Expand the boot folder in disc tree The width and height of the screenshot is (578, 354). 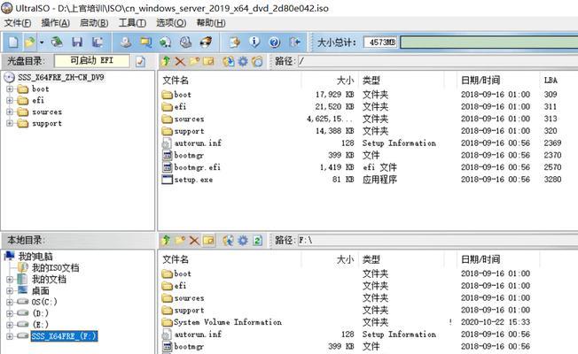pos(10,89)
